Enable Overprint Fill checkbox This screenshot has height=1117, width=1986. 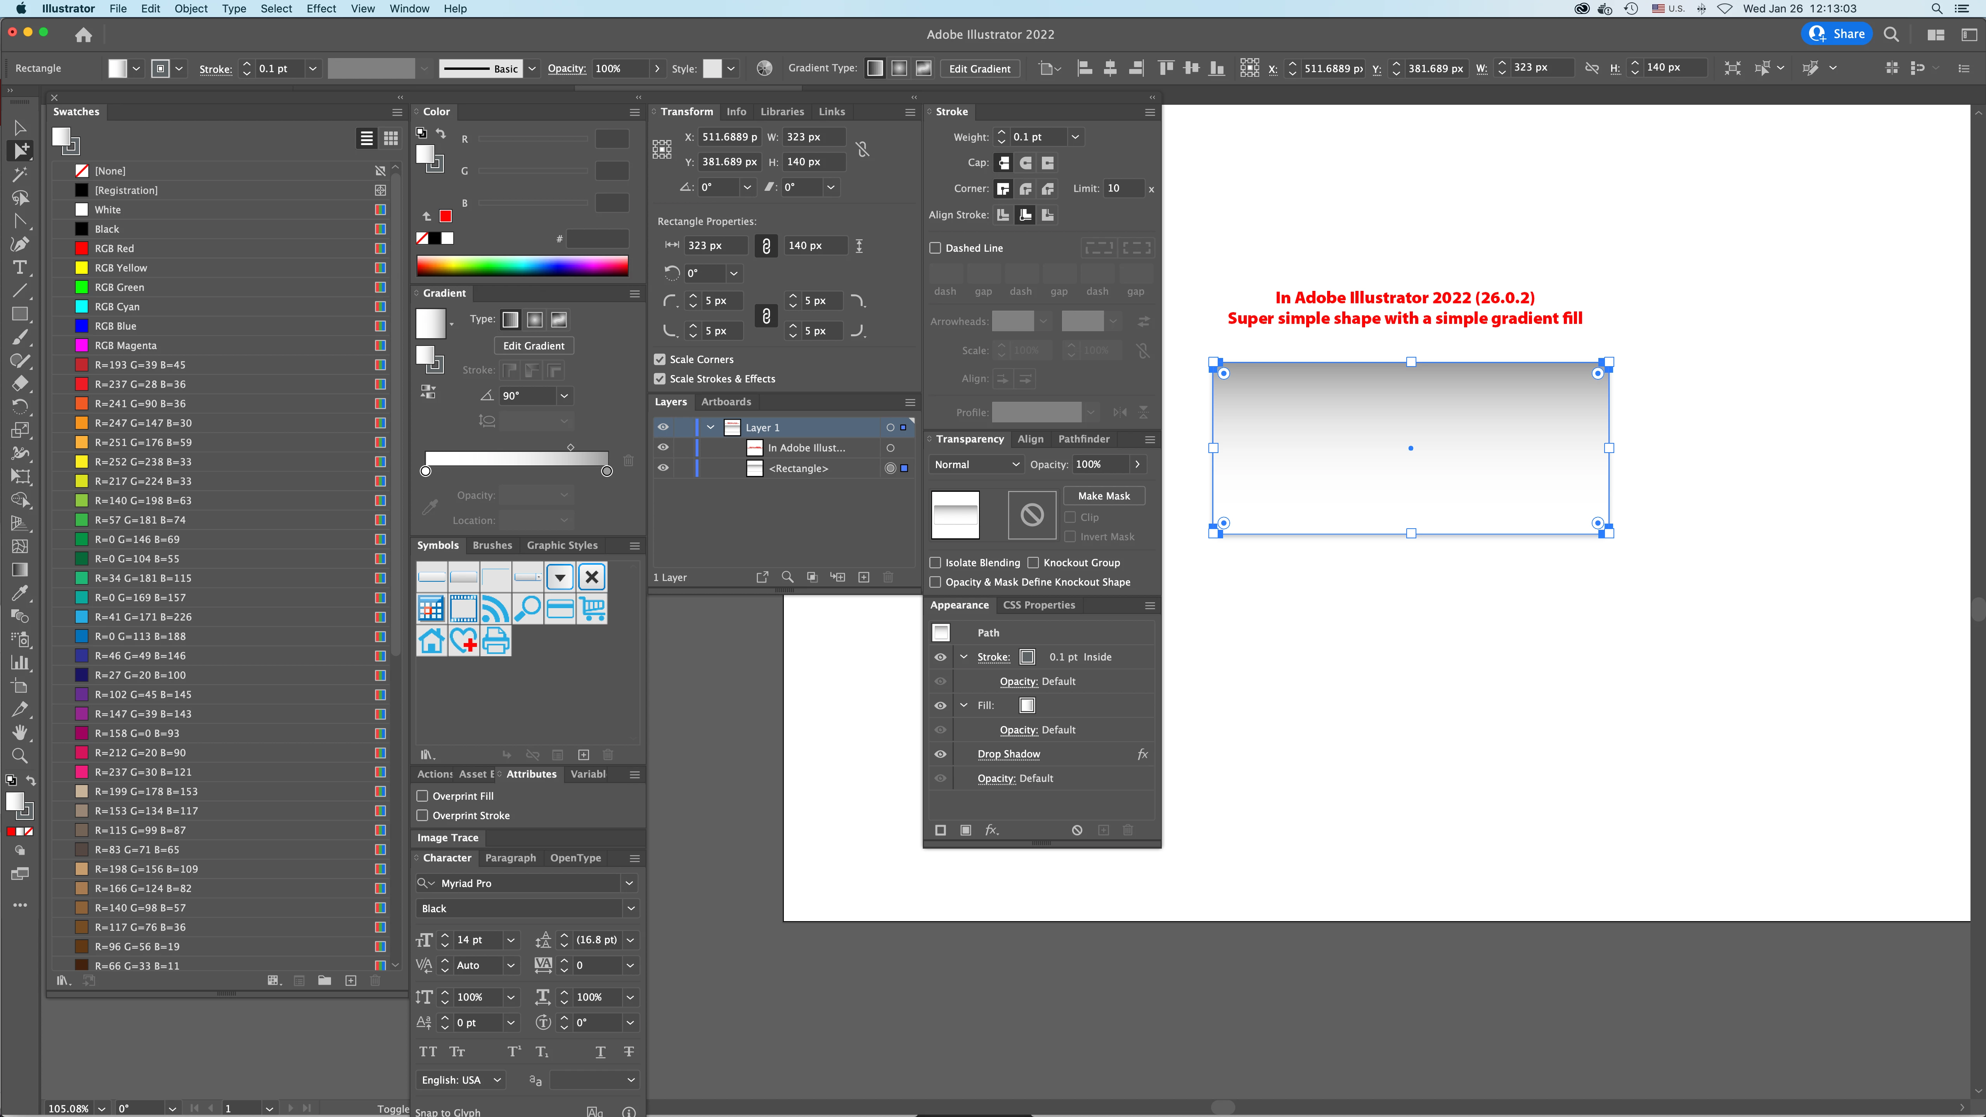423,796
